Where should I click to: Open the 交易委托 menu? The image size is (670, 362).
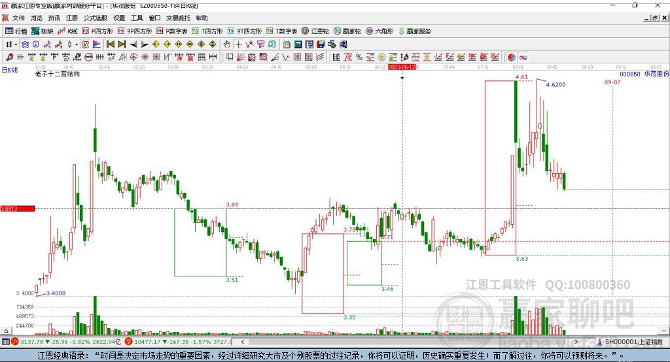178,18
